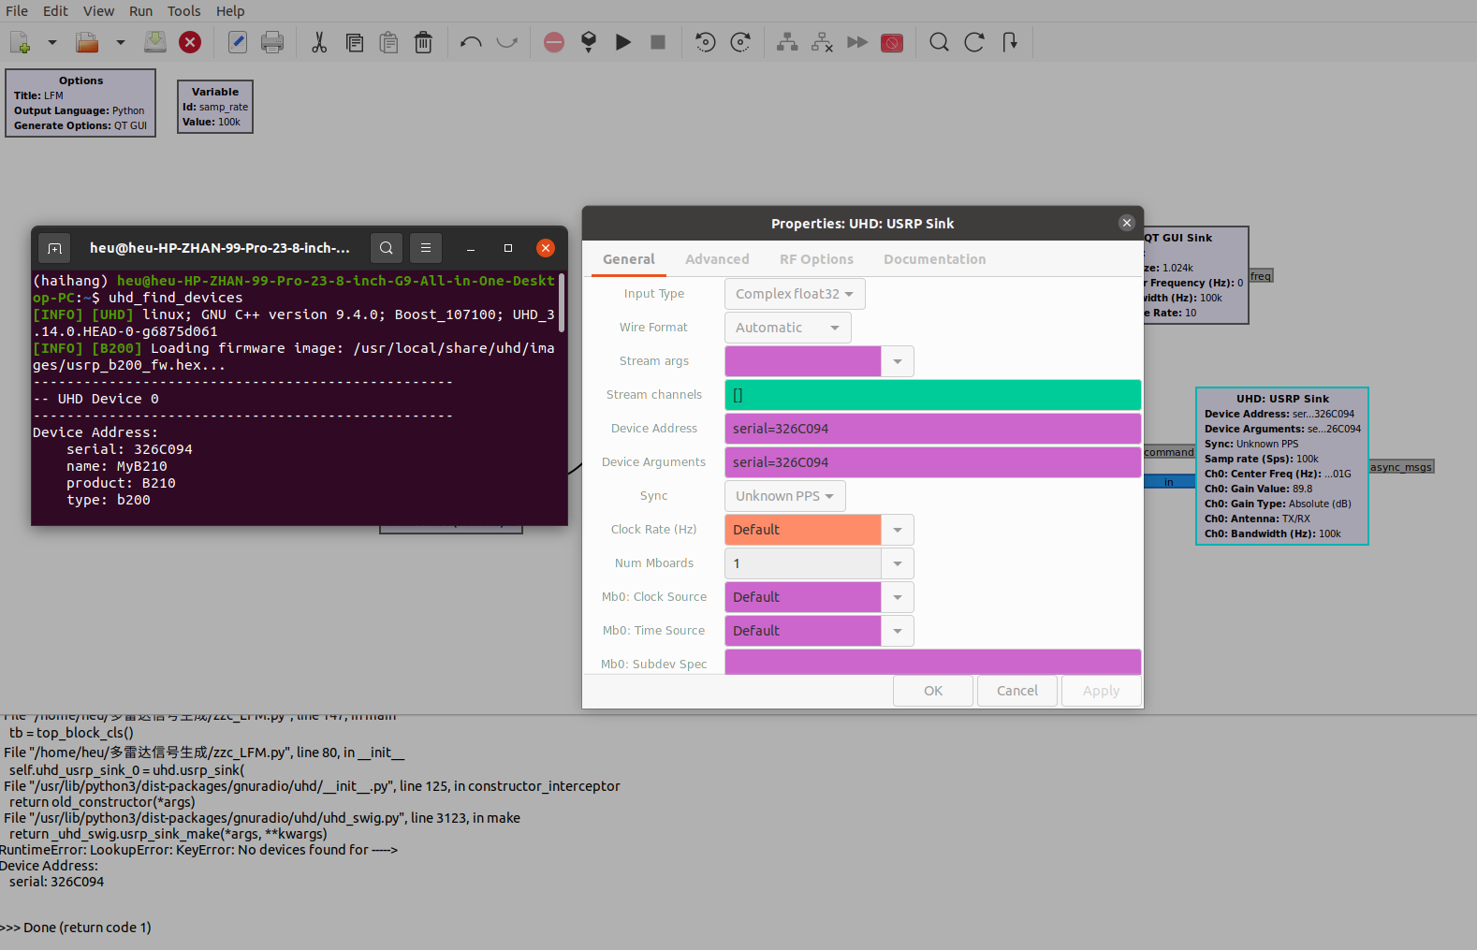
Task: Switch to the Documentation tab
Action: pyautogui.click(x=934, y=259)
